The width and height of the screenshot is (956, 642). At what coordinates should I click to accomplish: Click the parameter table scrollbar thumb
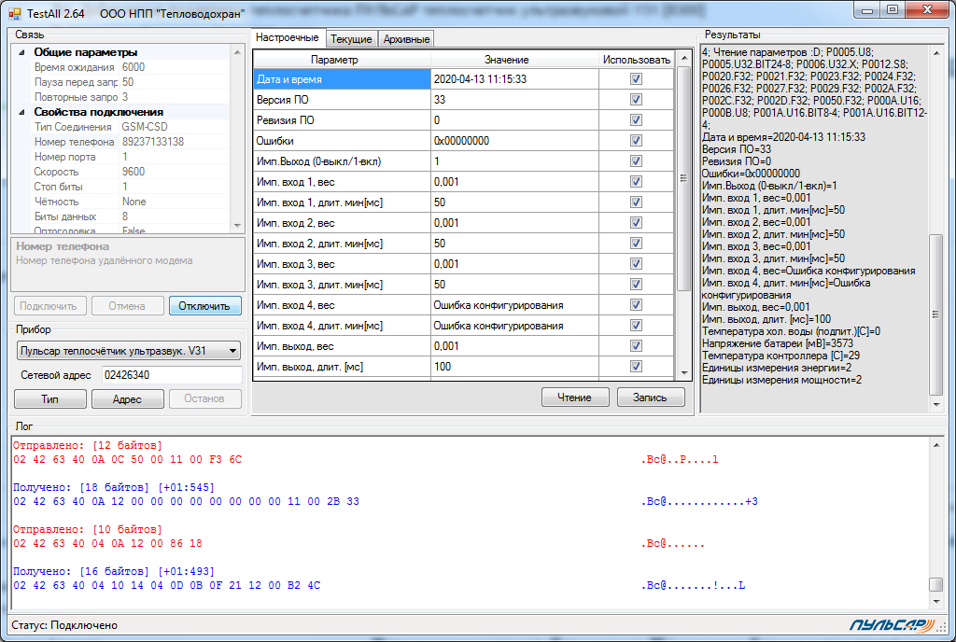(x=684, y=178)
